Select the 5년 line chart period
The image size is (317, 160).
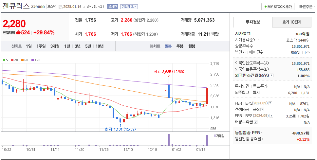click(x=88, y=46)
